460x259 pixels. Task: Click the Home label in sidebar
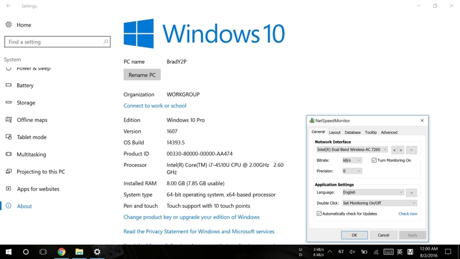tap(24, 25)
